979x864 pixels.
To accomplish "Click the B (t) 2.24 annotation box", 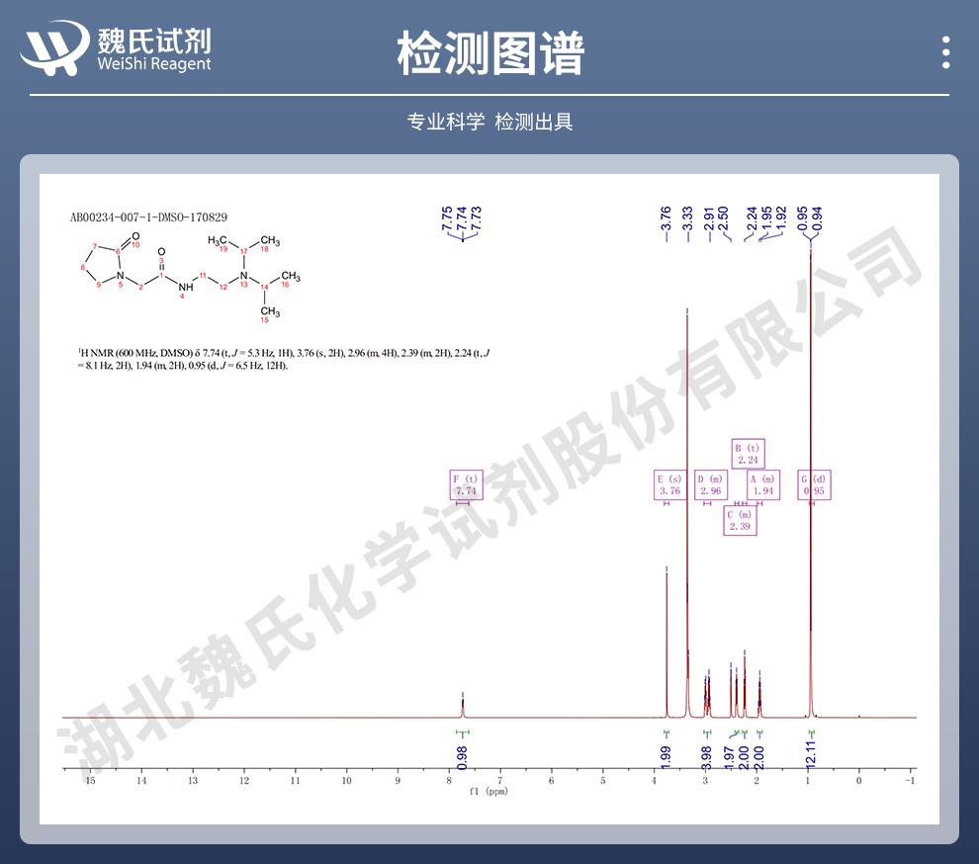I will pos(748,452).
